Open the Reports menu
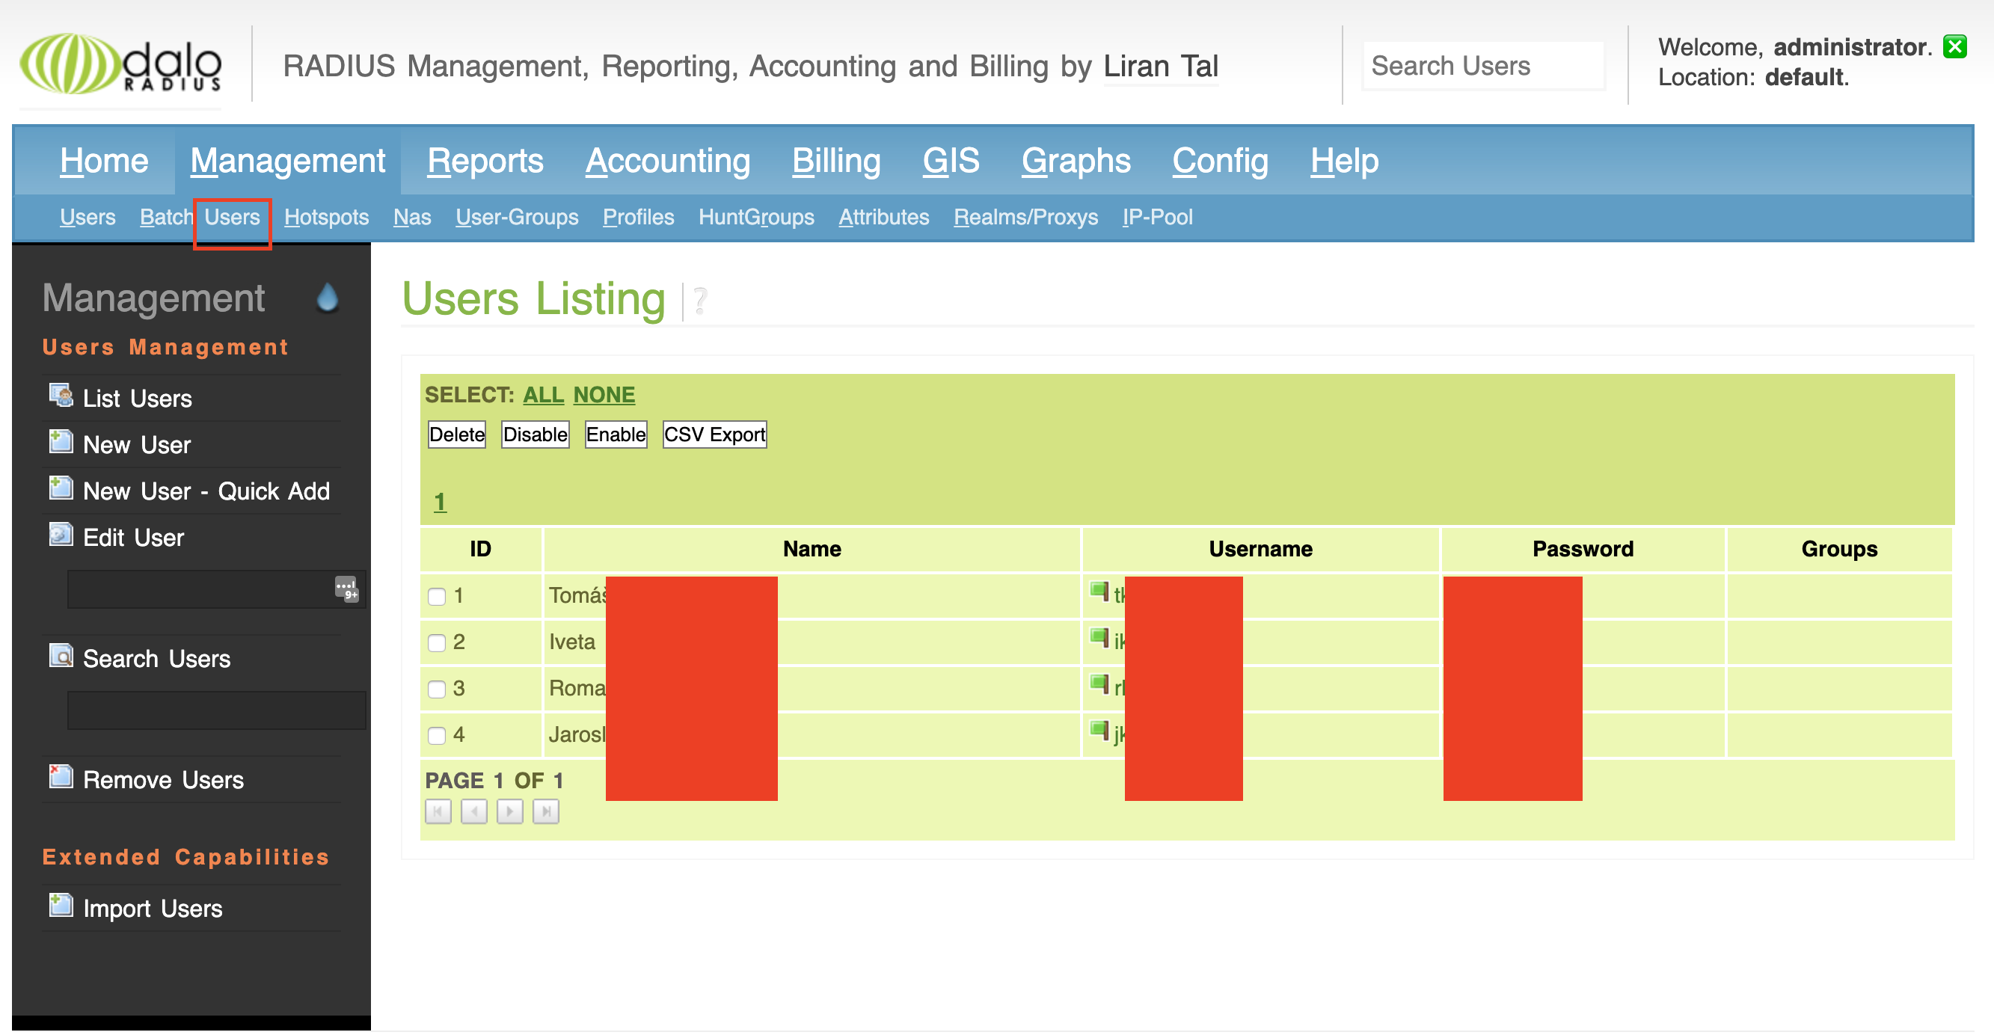Viewport: 1994px width, 1035px height. tap(485, 161)
